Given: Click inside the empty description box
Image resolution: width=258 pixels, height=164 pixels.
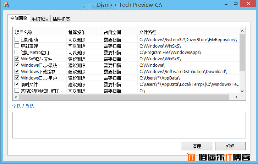Looking at the screenshot, I should pos(129,125).
